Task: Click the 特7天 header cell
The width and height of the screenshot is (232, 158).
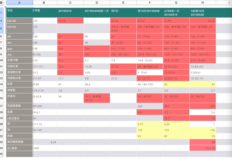Action: point(123,13)
